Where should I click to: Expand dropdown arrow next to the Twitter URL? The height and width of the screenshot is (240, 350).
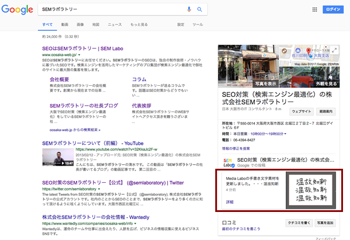point(99,189)
